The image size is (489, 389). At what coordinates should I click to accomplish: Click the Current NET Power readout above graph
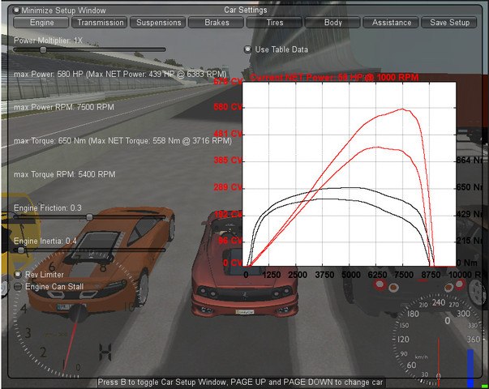pyautogui.click(x=334, y=77)
